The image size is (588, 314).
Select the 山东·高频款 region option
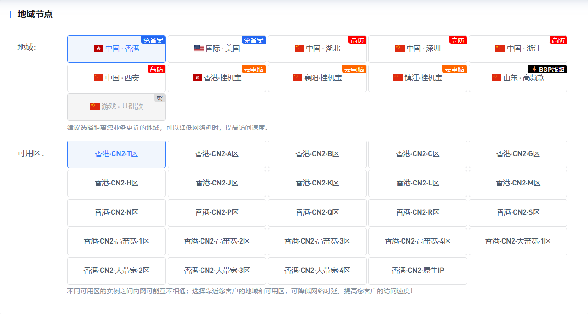point(518,78)
